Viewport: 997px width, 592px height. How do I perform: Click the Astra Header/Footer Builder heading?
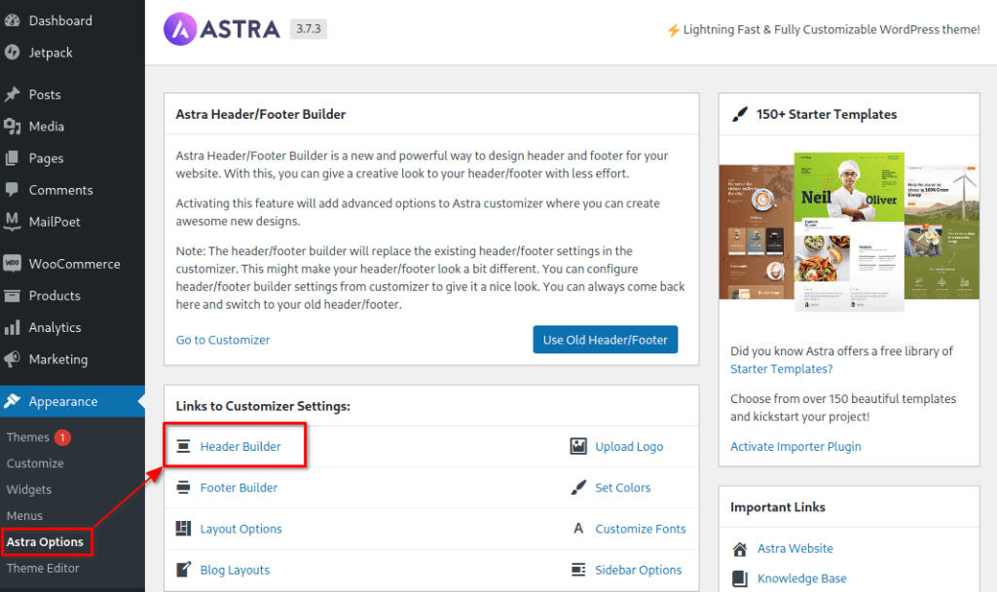point(261,114)
